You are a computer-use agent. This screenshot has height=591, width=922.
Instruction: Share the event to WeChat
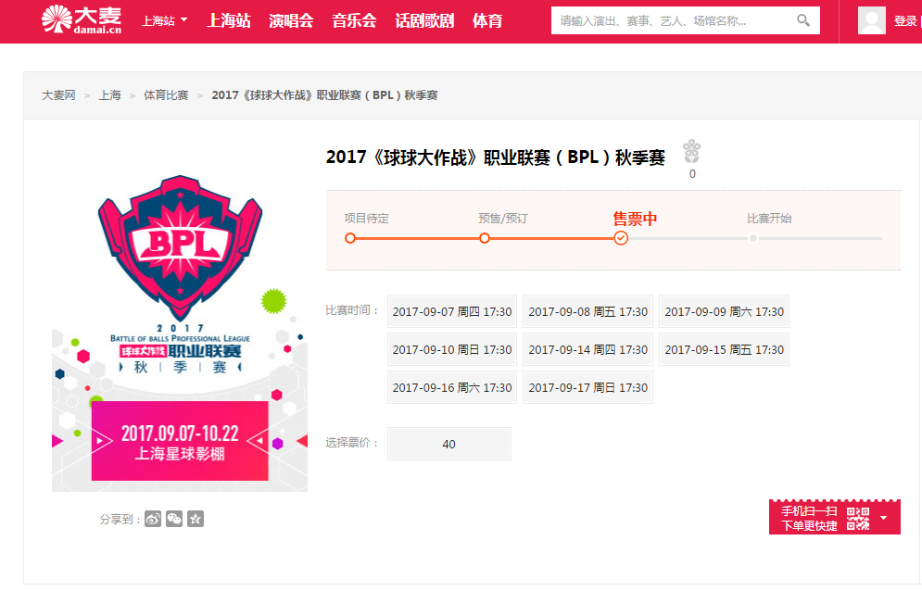point(174,519)
